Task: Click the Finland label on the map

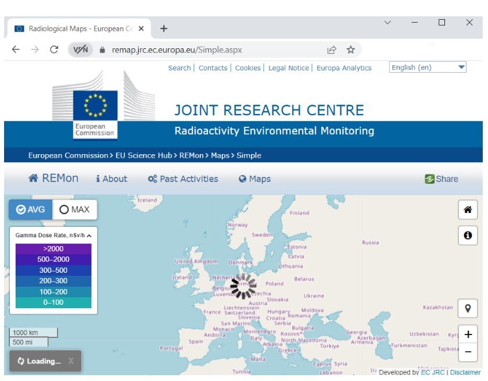Action: coord(299,213)
